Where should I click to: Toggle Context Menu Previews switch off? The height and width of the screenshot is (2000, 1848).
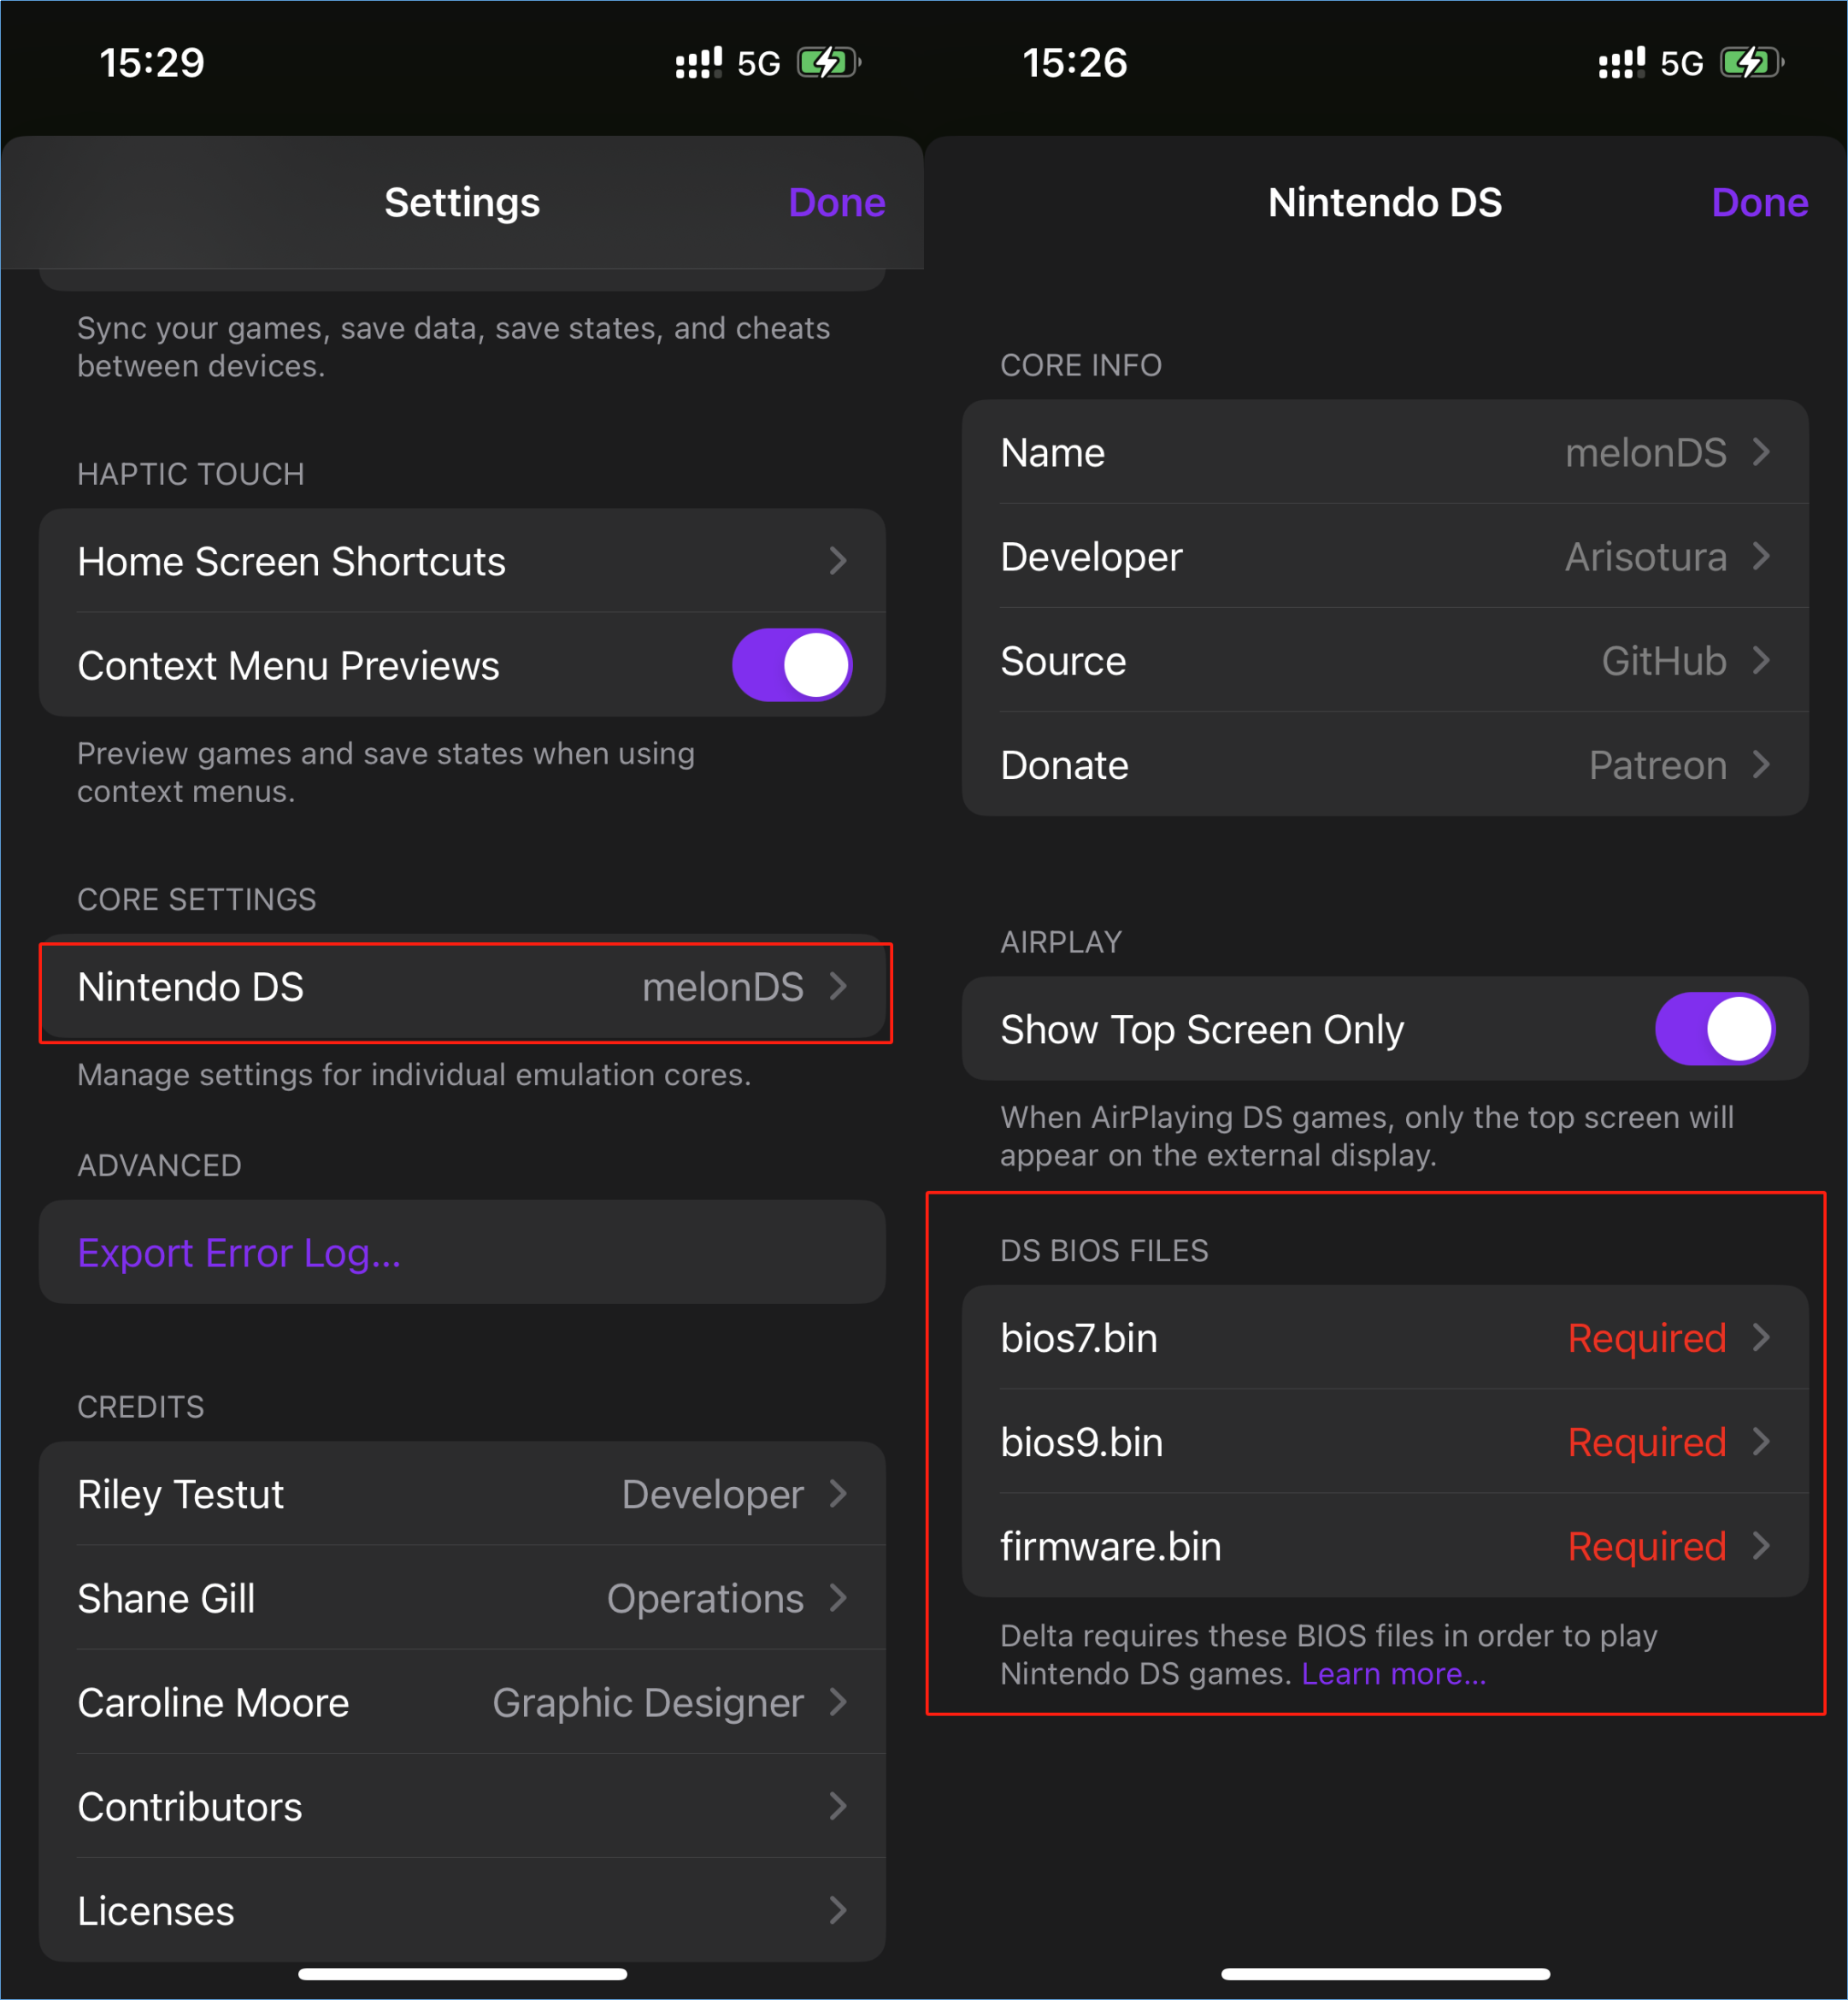pos(791,665)
